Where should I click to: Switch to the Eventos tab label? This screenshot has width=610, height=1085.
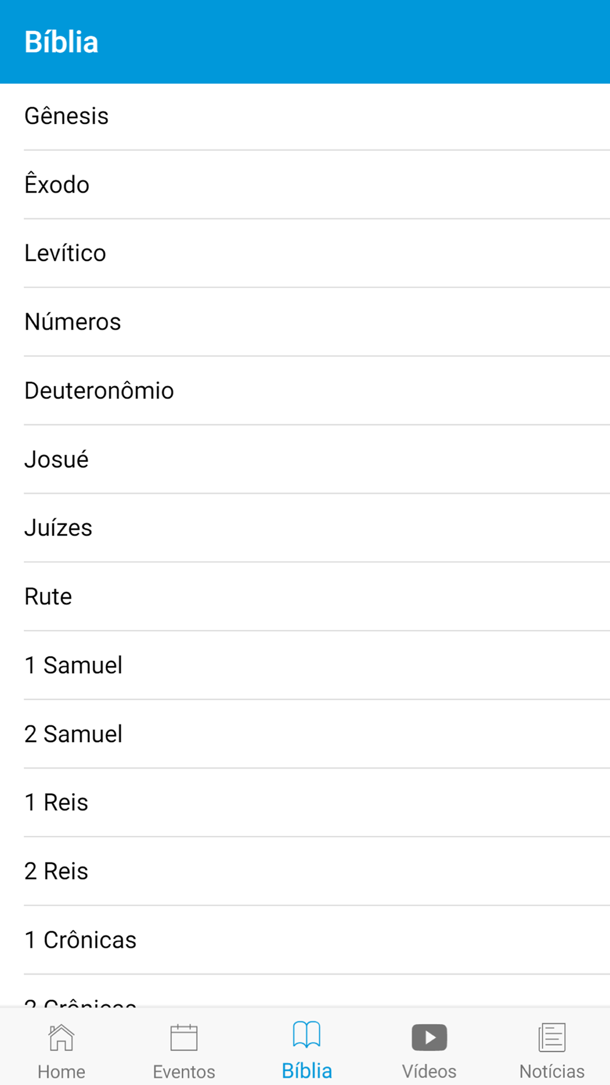pyautogui.click(x=184, y=1072)
